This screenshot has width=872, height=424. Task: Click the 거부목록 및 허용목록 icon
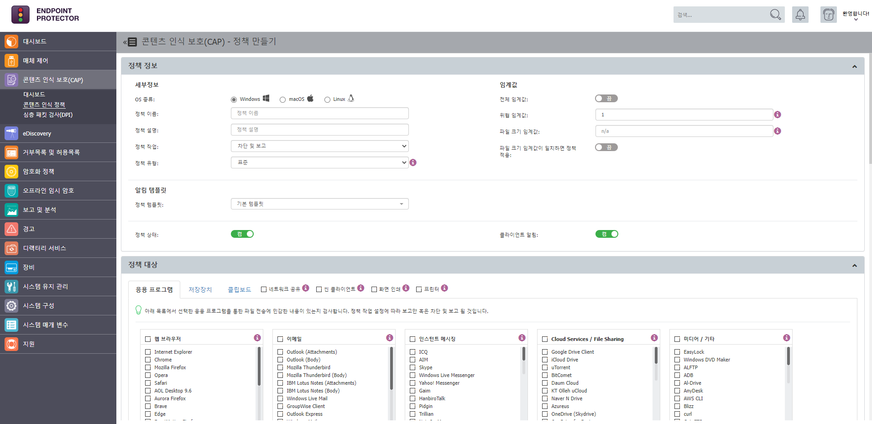(11, 152)
